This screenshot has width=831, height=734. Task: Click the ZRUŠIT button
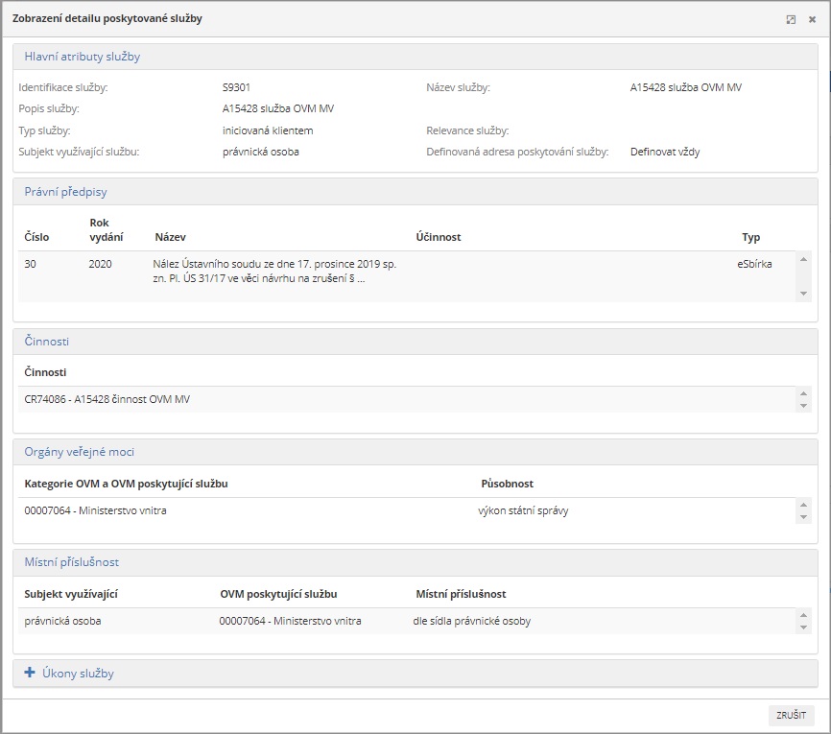point(791,716)
